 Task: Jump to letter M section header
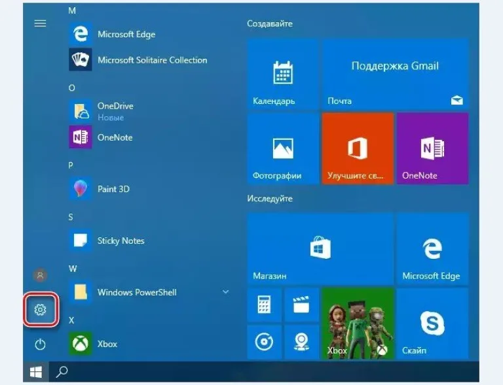[x=72, y=10]
